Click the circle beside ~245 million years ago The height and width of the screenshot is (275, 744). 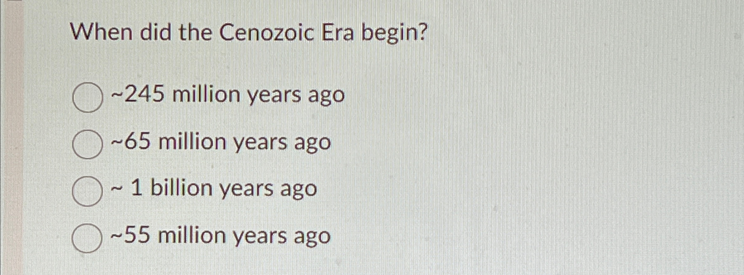pyautogui.click(x=88, y=97)
